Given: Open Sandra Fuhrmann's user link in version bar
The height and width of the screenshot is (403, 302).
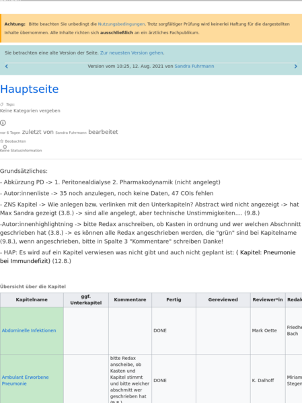Looking at the screenshot, I should pyautogui.click(x=194, y=66).
